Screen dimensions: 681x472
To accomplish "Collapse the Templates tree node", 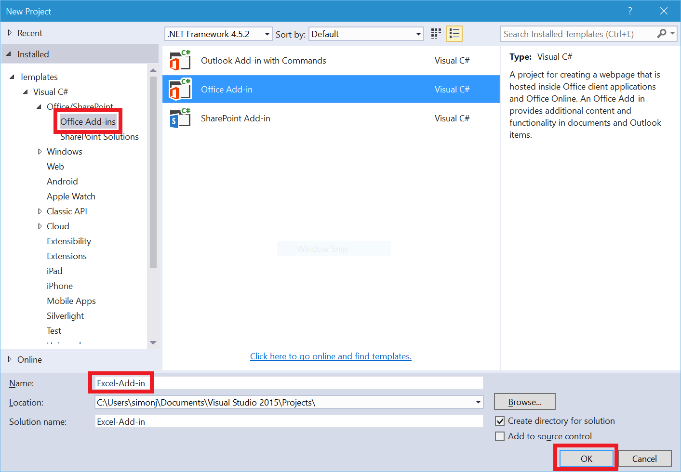I will click(12, 77).
